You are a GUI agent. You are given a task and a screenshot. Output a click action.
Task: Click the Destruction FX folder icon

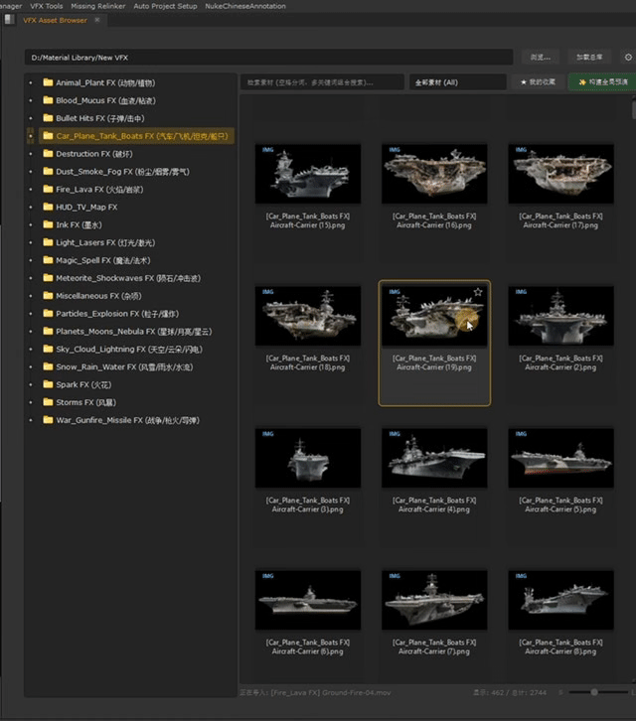coord(48,154)
